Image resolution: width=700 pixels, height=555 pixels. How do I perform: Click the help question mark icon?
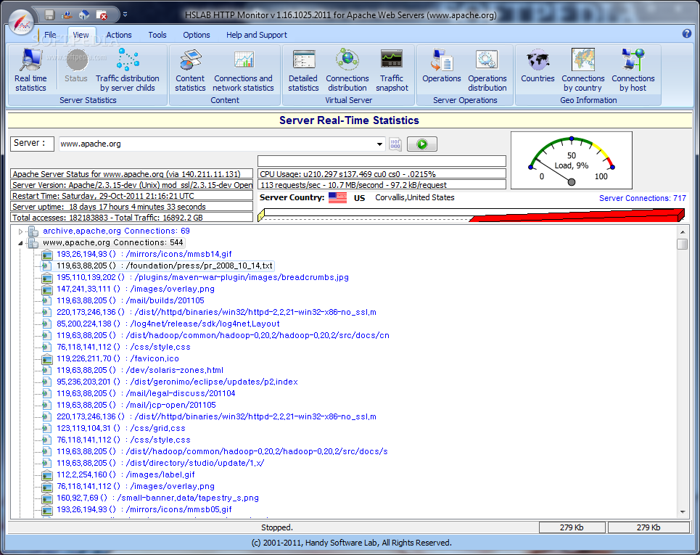pyautogui.click(x=687, y=33)
